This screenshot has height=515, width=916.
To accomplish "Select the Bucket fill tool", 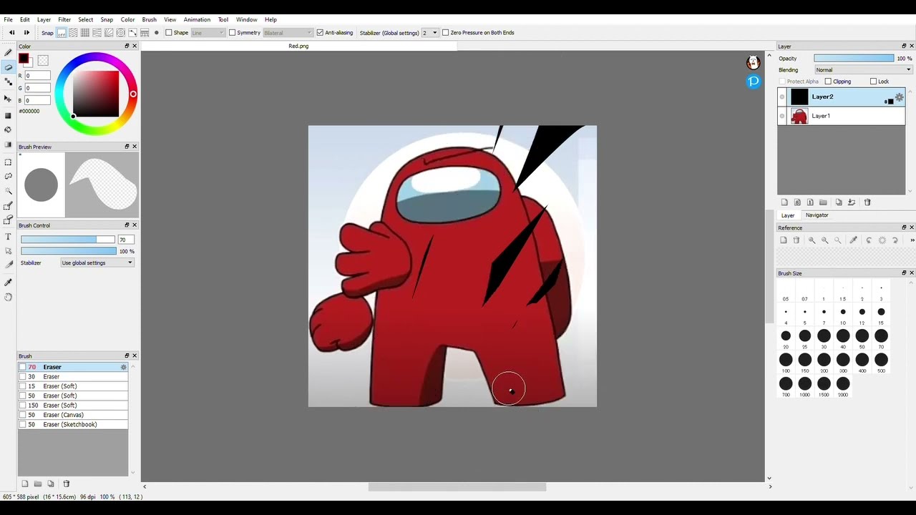I will click(8, 129).
